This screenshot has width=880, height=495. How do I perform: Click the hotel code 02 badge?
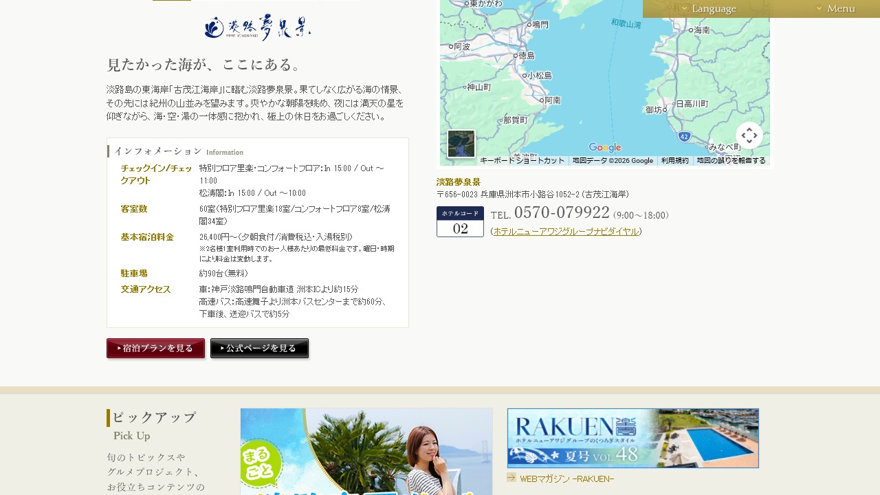[460, 221]
